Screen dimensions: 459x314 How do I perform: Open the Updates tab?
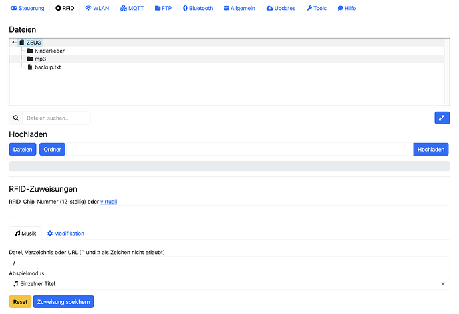pos(281,8)
